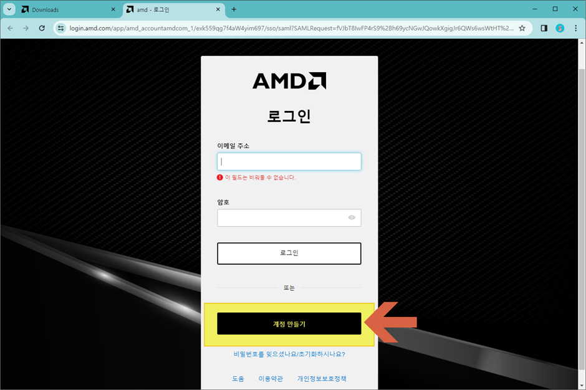Click the red error icon below email
This screenshot has width=586, height=390.
(x=219, y=178)
